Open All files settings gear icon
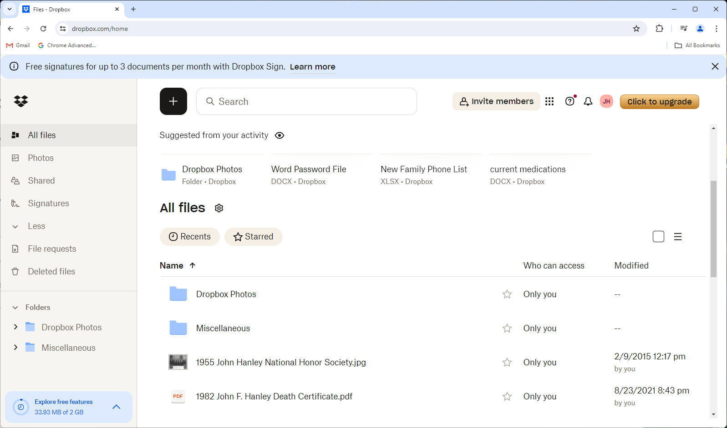This screenshot has height=428, width=727. [x=219, y=208]
